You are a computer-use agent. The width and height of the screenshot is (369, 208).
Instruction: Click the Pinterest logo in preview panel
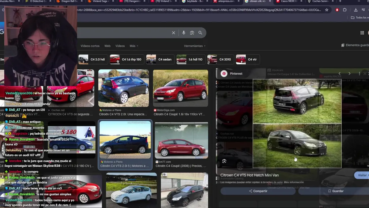224,74
